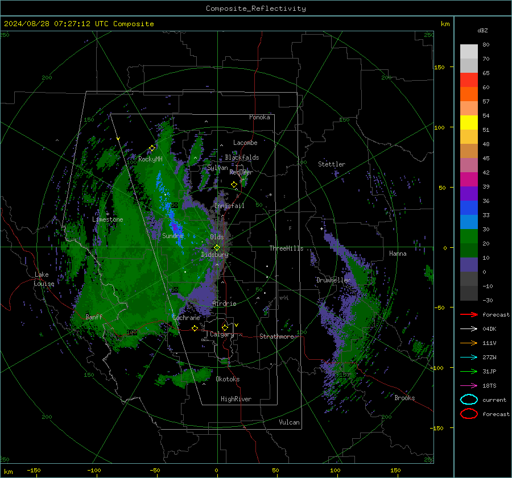
Task: Click the magenta 18TS arrow icon
Action: 469,386
